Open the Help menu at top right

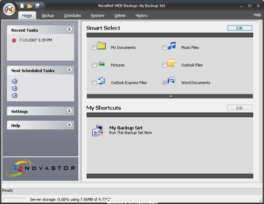click(x=257, y=15)
